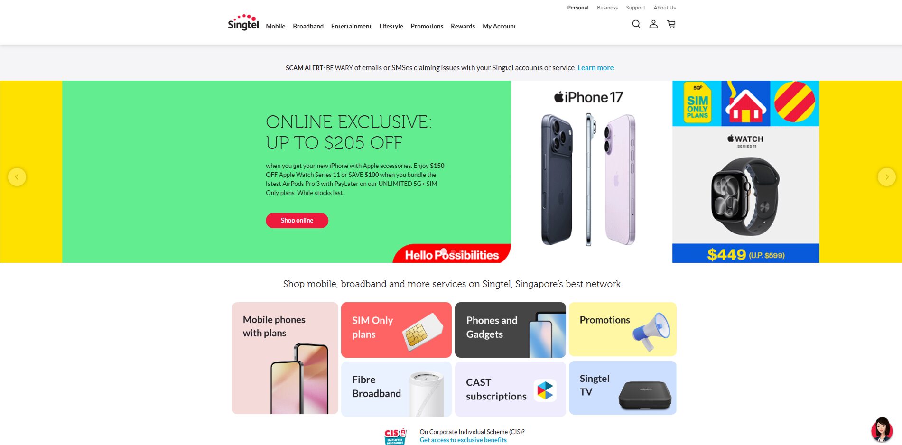Expand the Entertainment navigation menu

point(351,26)
